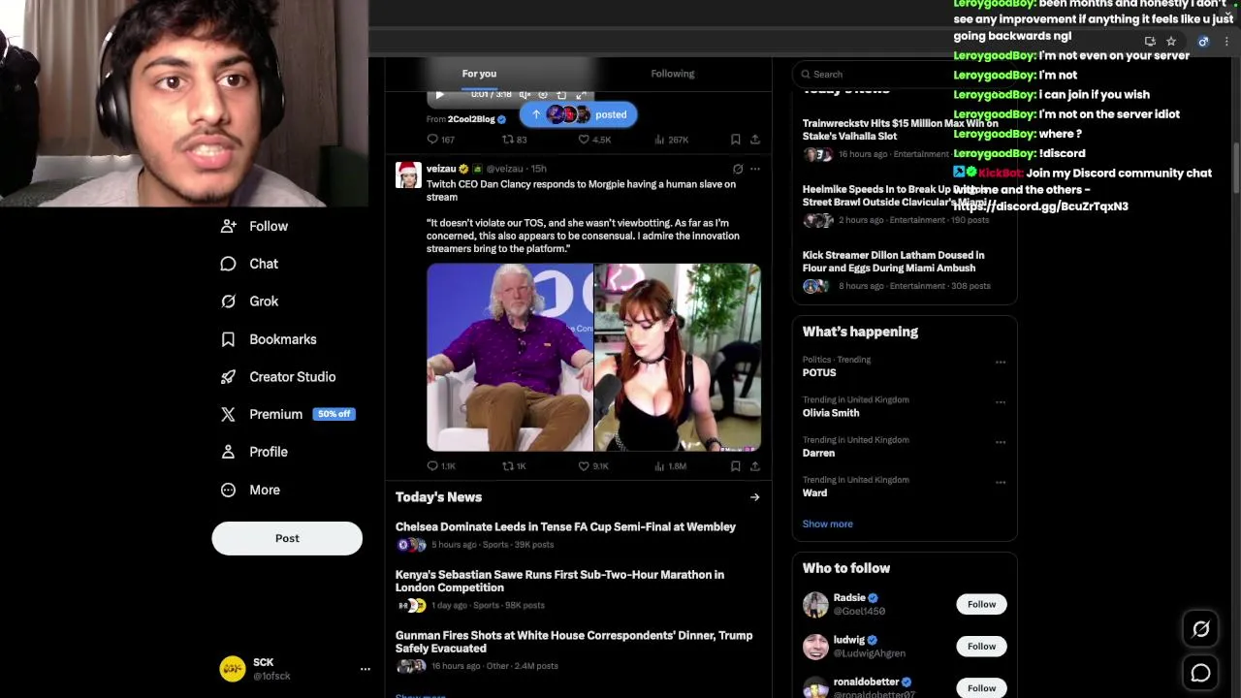Click the new posts 'posted' pill
This screenshot has width=1241, height=698.
(578, 114)
